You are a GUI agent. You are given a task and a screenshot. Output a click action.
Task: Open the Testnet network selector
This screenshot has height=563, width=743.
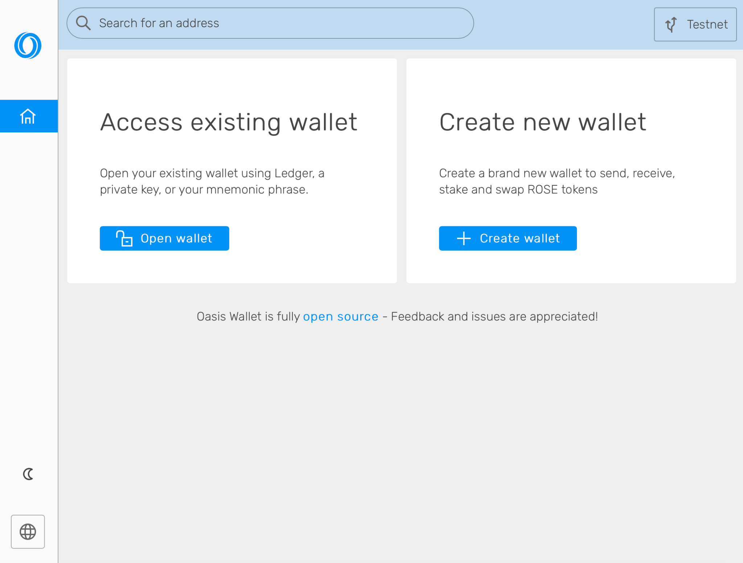coord(695,24)
